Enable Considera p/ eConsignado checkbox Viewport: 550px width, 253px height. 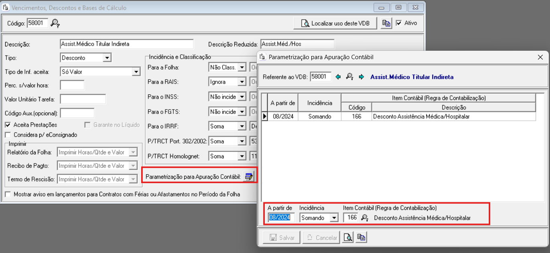(x=8, y=135)
